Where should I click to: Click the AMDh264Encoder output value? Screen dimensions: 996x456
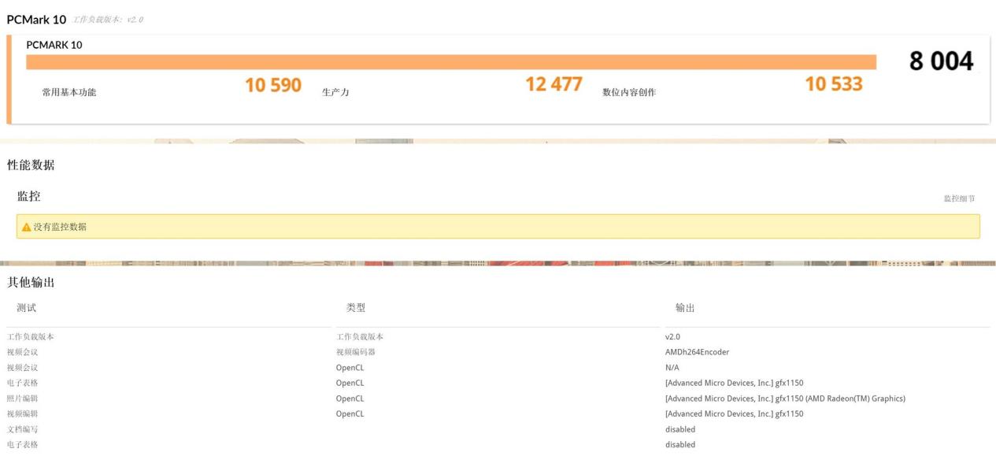pyautogui.click(x=697, y=352)
